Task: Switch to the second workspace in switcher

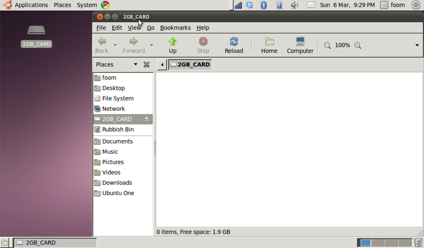Action: point(378,242)
